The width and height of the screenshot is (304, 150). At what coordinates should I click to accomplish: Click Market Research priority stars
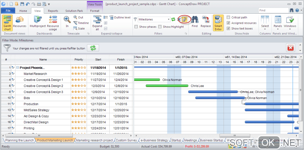79,74
